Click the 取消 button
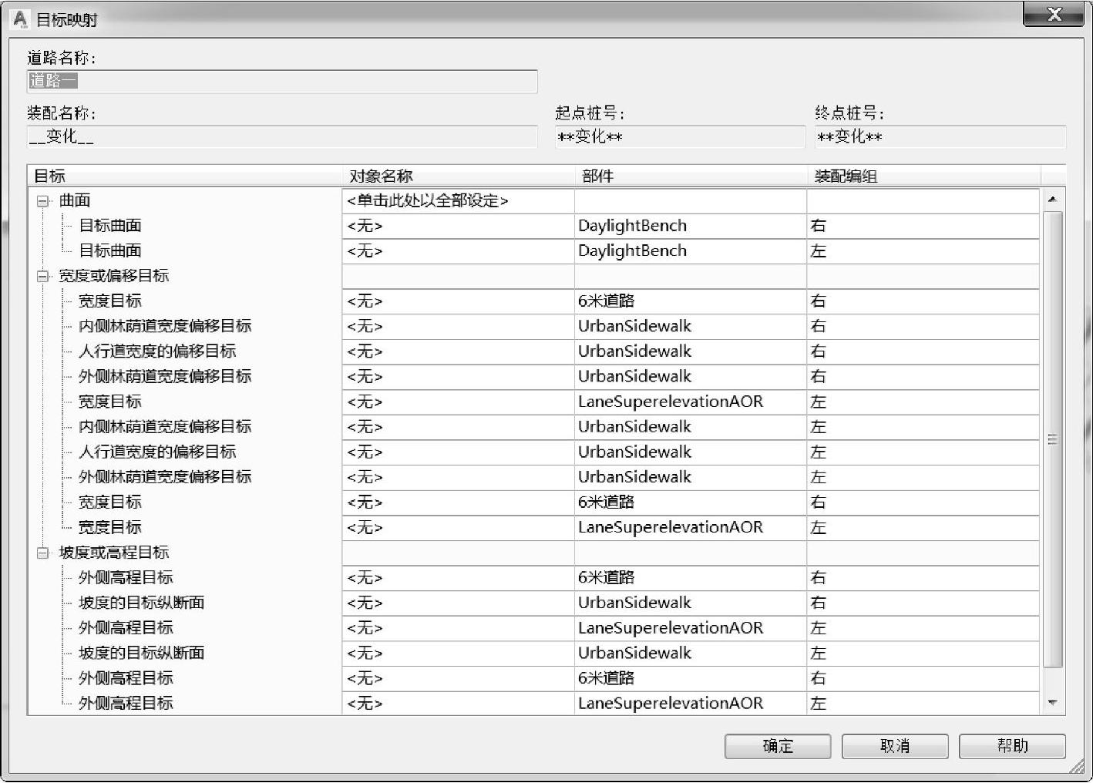 tap(895, 746)
